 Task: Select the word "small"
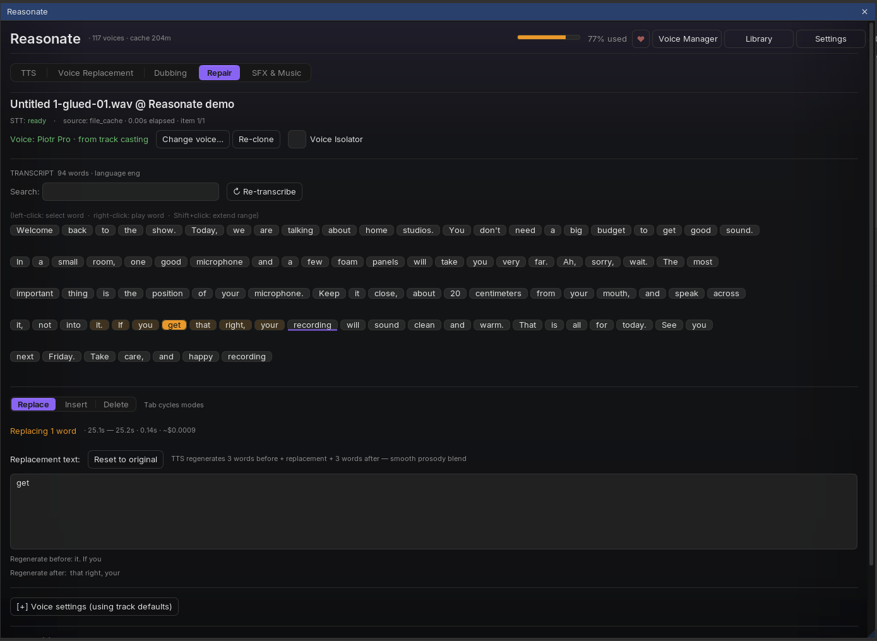pyautogui.click(x=68, y=262)
